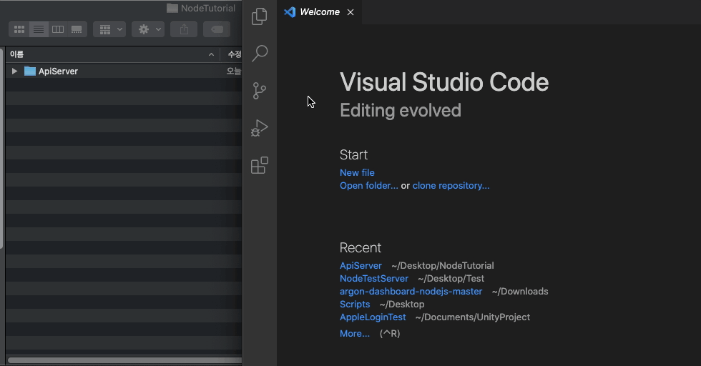This screenshot has height=366, width=701.
Task: Click the Finder horizontal scrollbar
Action: point(124,360)
